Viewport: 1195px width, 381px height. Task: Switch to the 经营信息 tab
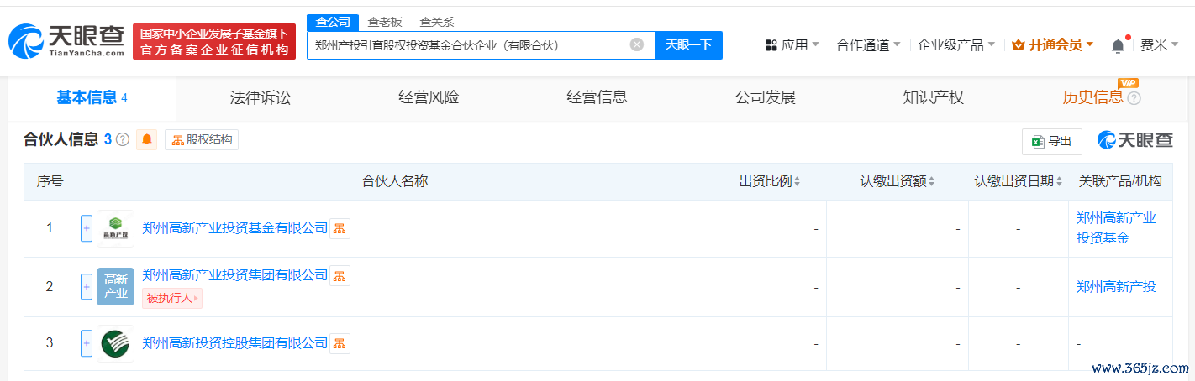[x=597, y=97]
